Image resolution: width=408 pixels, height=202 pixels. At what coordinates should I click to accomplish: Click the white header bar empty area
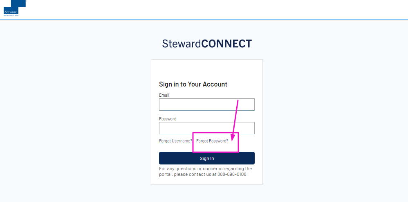[208, 9]
